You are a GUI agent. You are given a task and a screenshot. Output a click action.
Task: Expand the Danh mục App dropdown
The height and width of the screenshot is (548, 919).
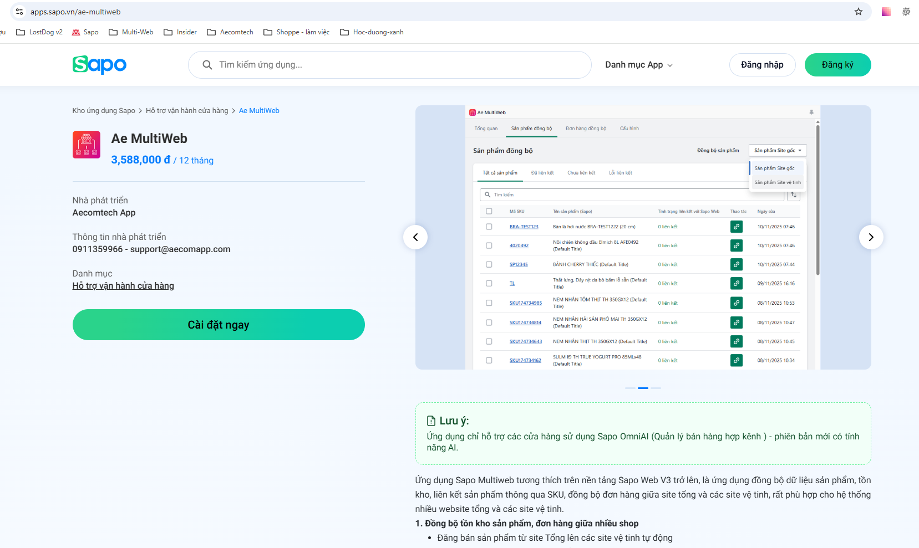639,65
